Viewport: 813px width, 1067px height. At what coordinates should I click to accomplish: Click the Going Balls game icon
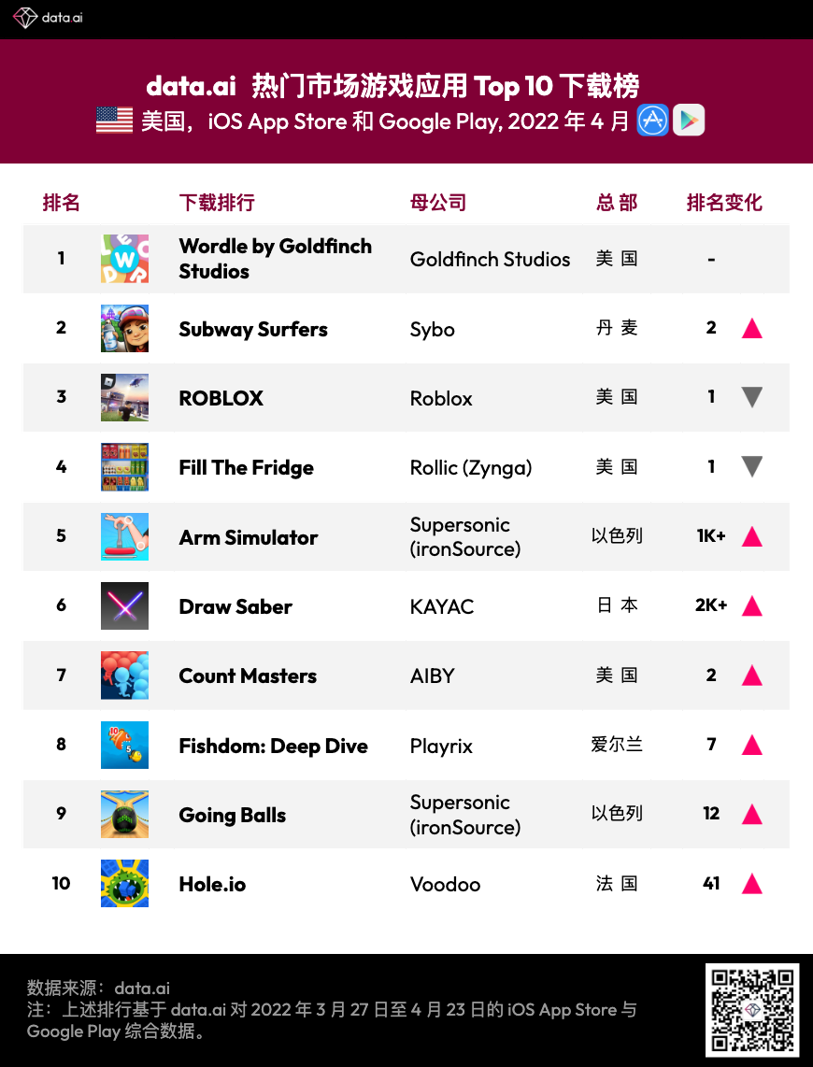[x=124, y=815]
